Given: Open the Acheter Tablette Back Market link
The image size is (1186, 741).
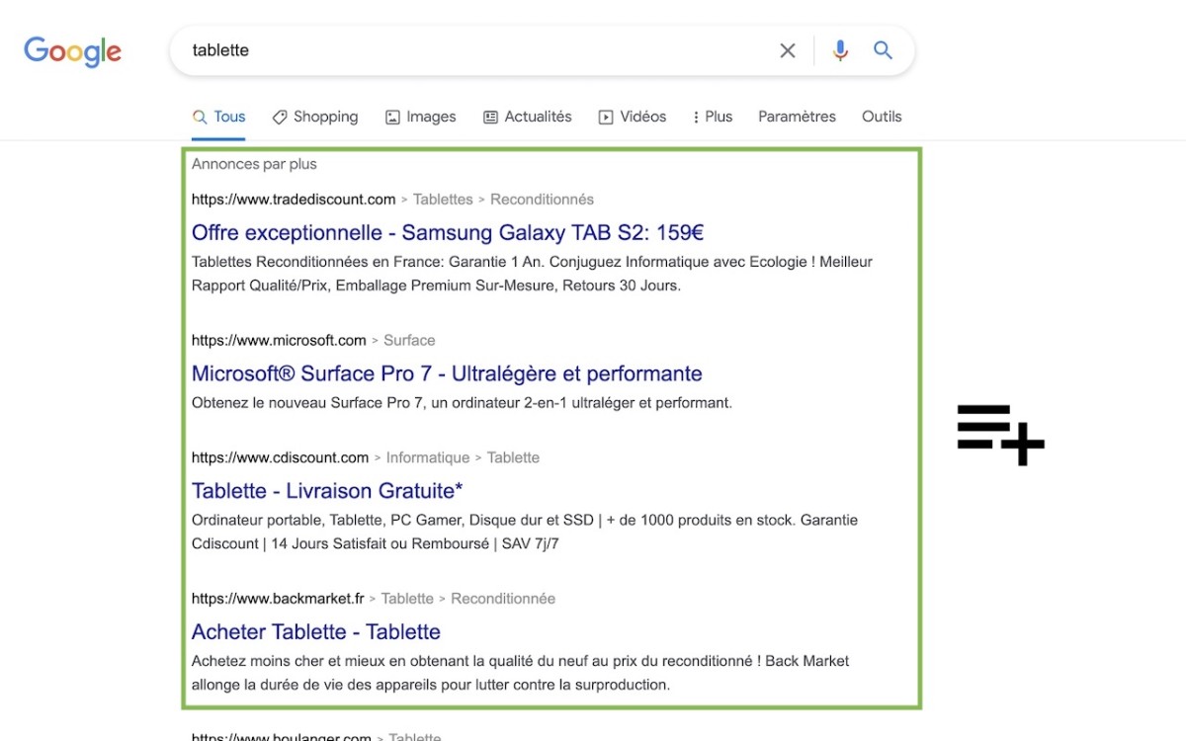Looking at the screenshot, I should 315,632.
